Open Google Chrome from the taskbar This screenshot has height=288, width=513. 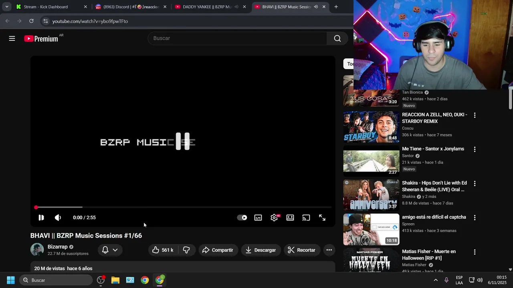(x=145, y=280)
